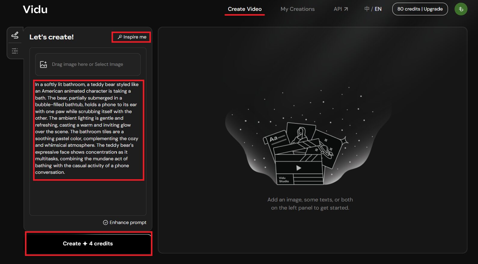Click the add-image icon in upload box

44,64
